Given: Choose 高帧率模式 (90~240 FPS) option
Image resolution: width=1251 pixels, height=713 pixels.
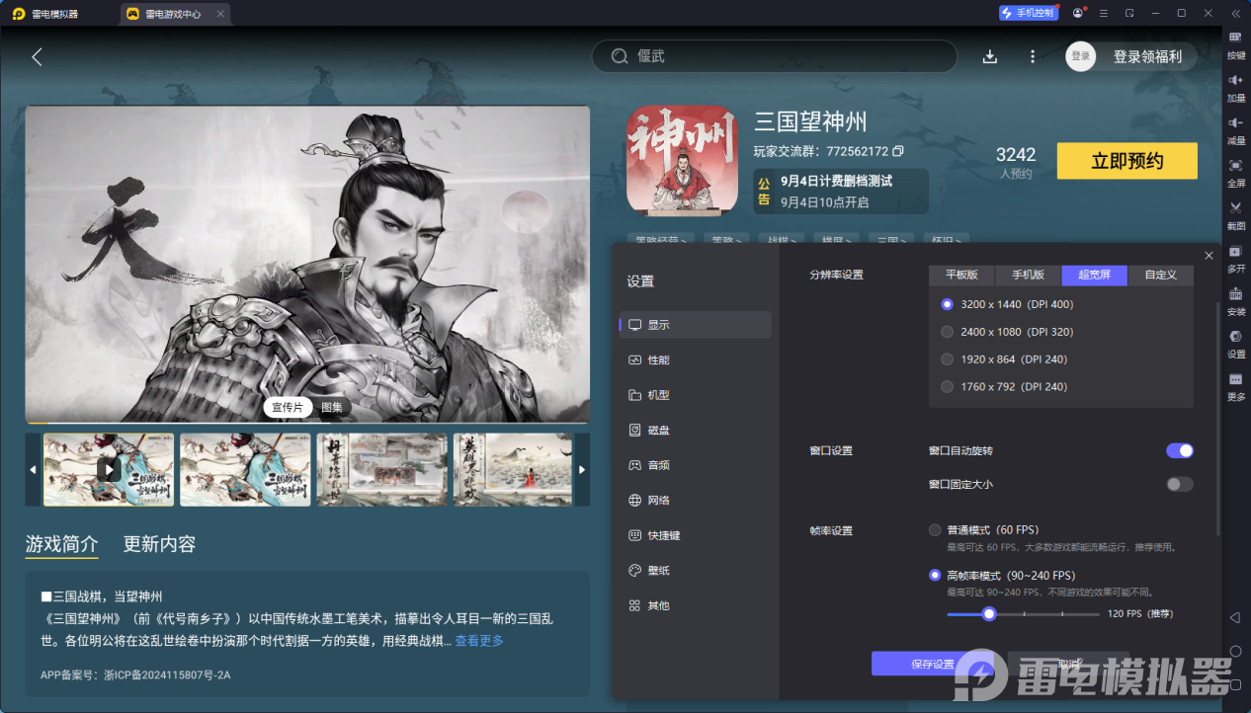Looking at the screenshot, I should [935, 575].
